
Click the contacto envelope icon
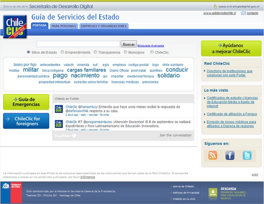243,13
